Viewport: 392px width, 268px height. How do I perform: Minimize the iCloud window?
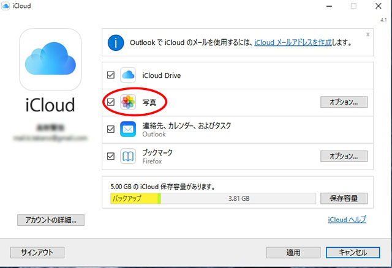pyautogui.click(x=330, y=6)
